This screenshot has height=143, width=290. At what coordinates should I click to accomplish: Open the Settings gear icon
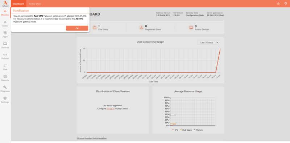click(x=5, y=98)
